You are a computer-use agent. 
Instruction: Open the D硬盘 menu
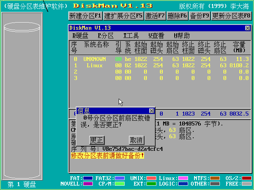point(80,36)
